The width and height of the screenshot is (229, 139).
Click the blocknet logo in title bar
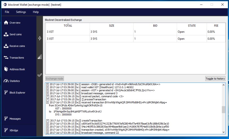pyautogui.click(x=5, y=5)
